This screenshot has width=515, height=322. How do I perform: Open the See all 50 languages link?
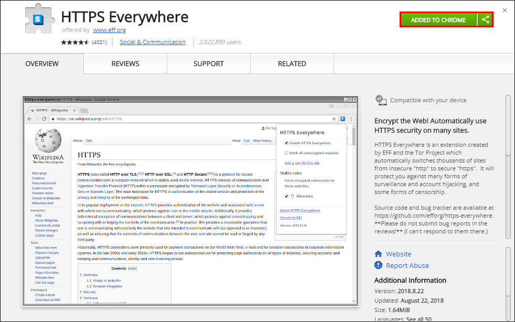(x=419, y=319)
